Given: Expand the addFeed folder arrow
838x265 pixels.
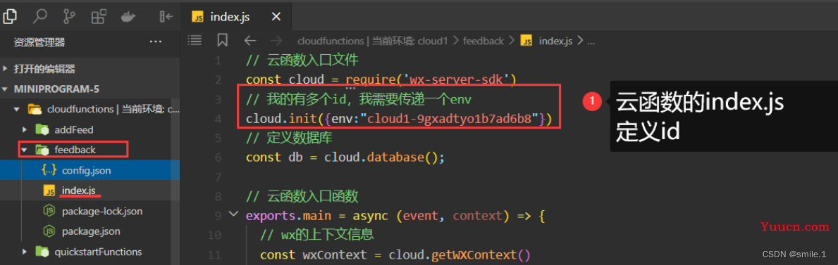Looking at the screenshot, I should click(x=25, y=129).
